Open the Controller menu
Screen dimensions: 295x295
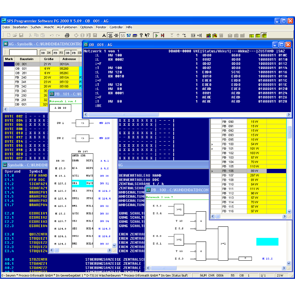[116, 27]
